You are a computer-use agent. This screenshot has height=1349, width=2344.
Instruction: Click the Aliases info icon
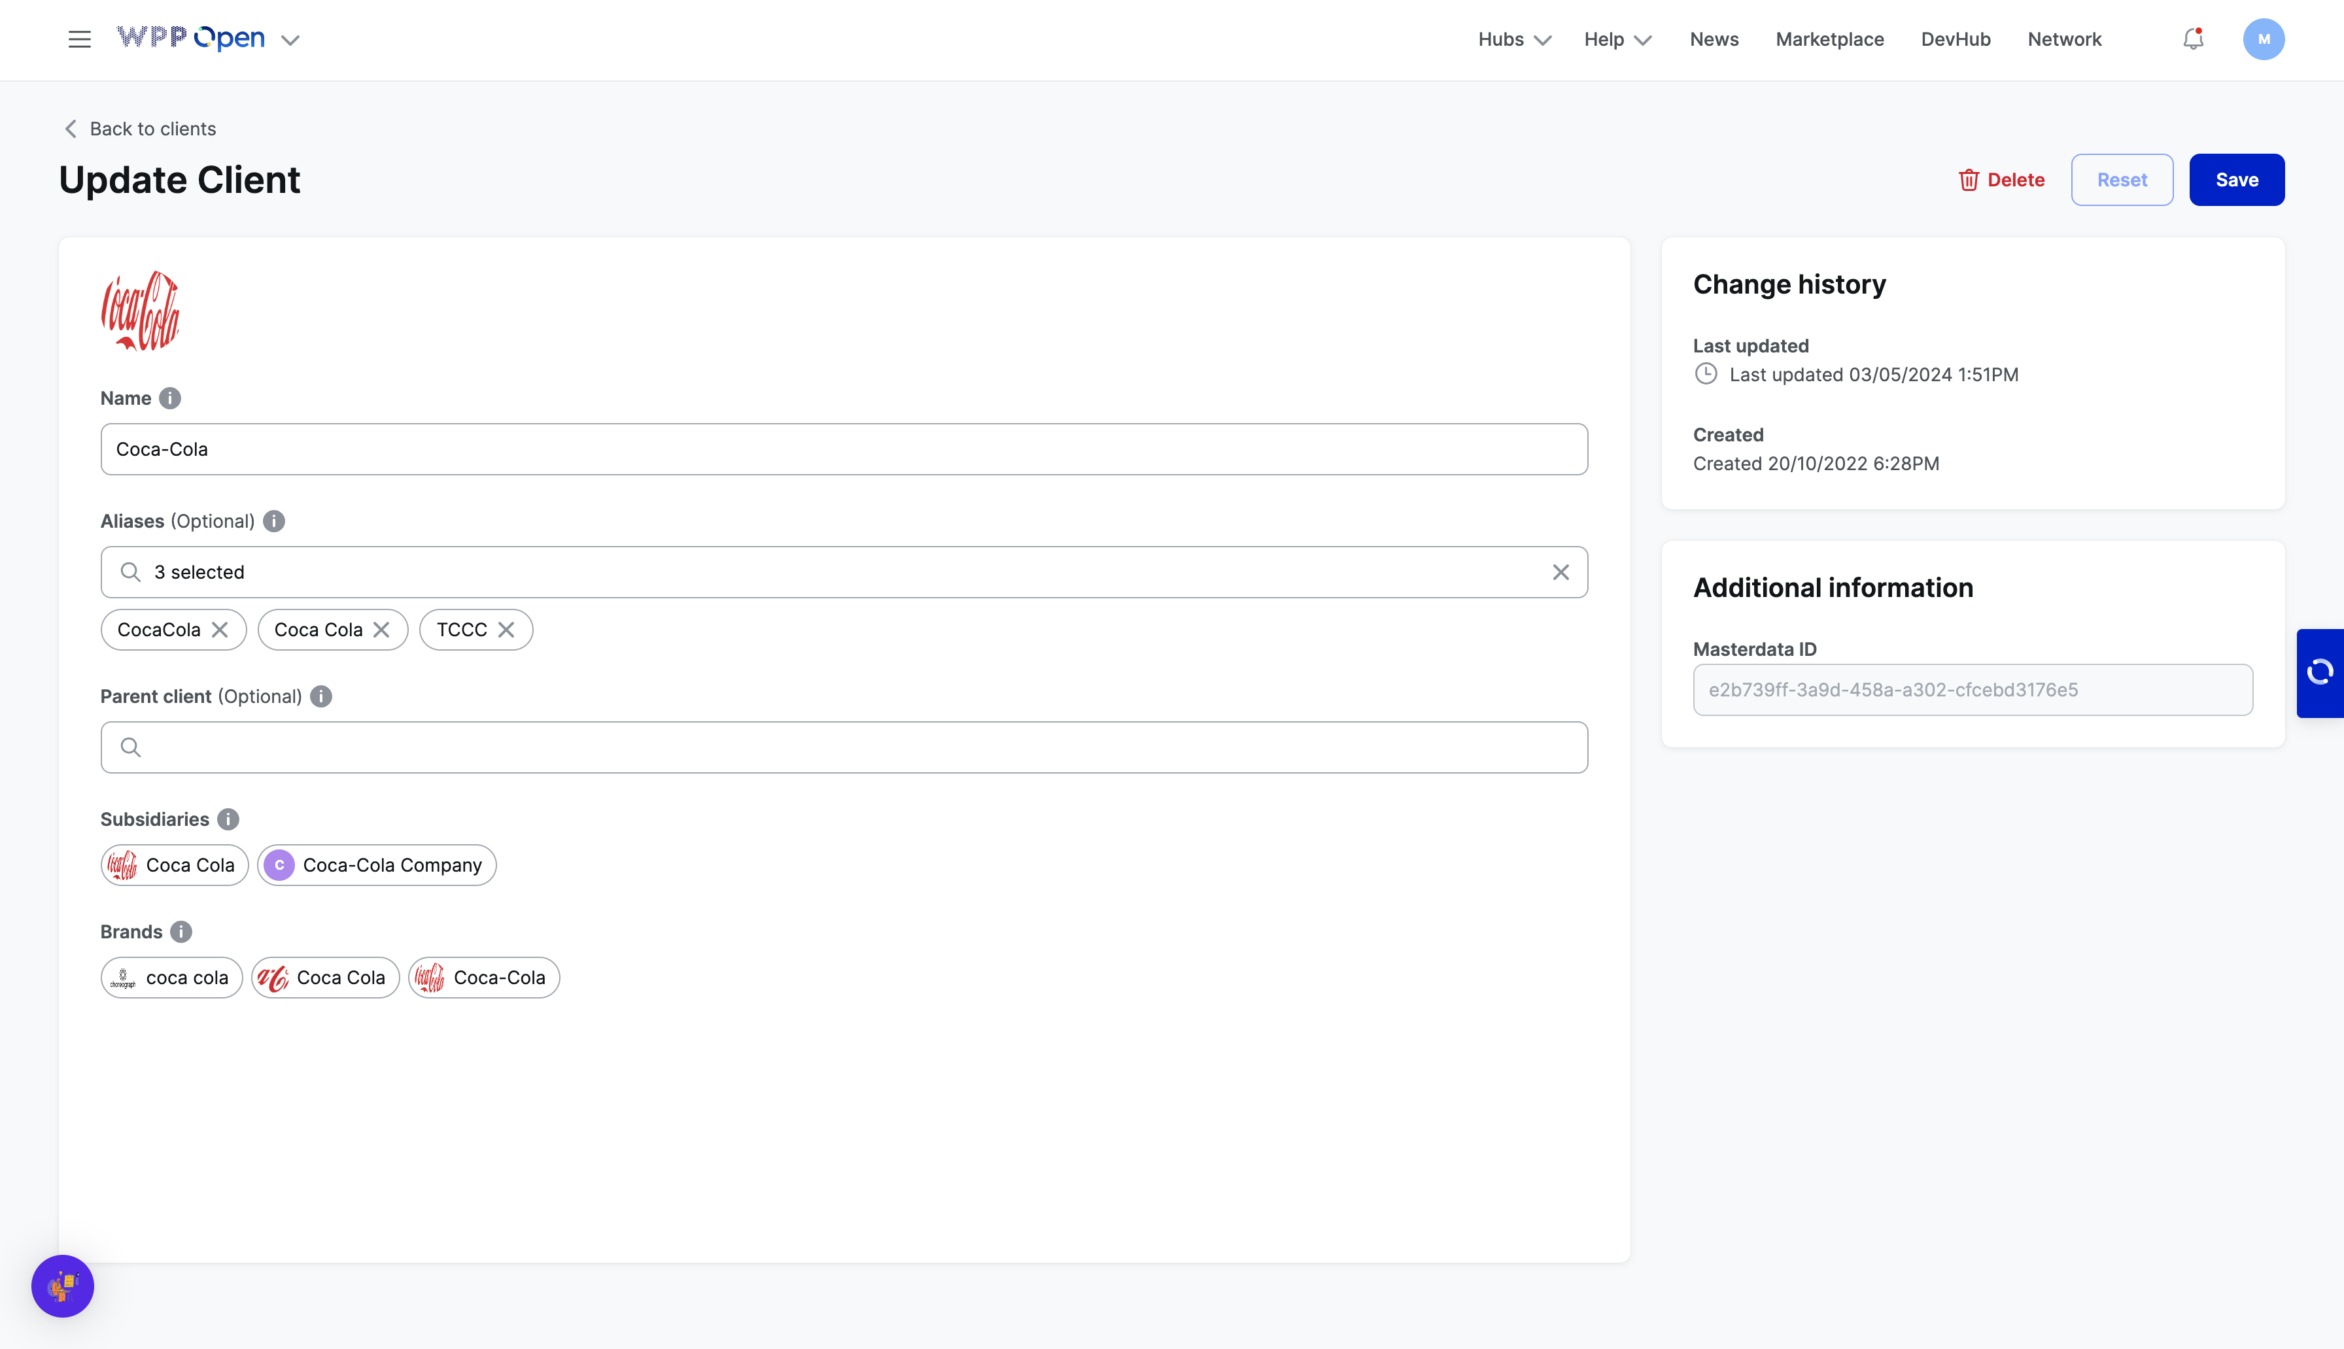(x=274, y=522)
